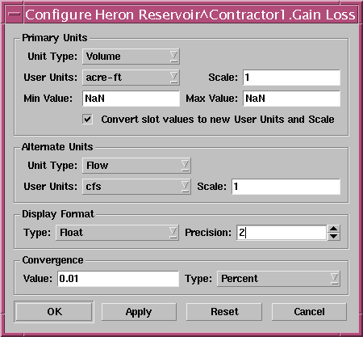
Task: Open Display Format Type Float dropdown
Action: pyautogui.click(x=117, y=233)
